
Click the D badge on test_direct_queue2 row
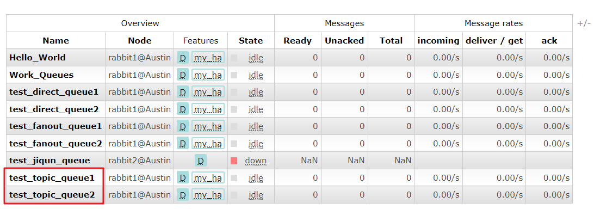[x=183, y=109]
